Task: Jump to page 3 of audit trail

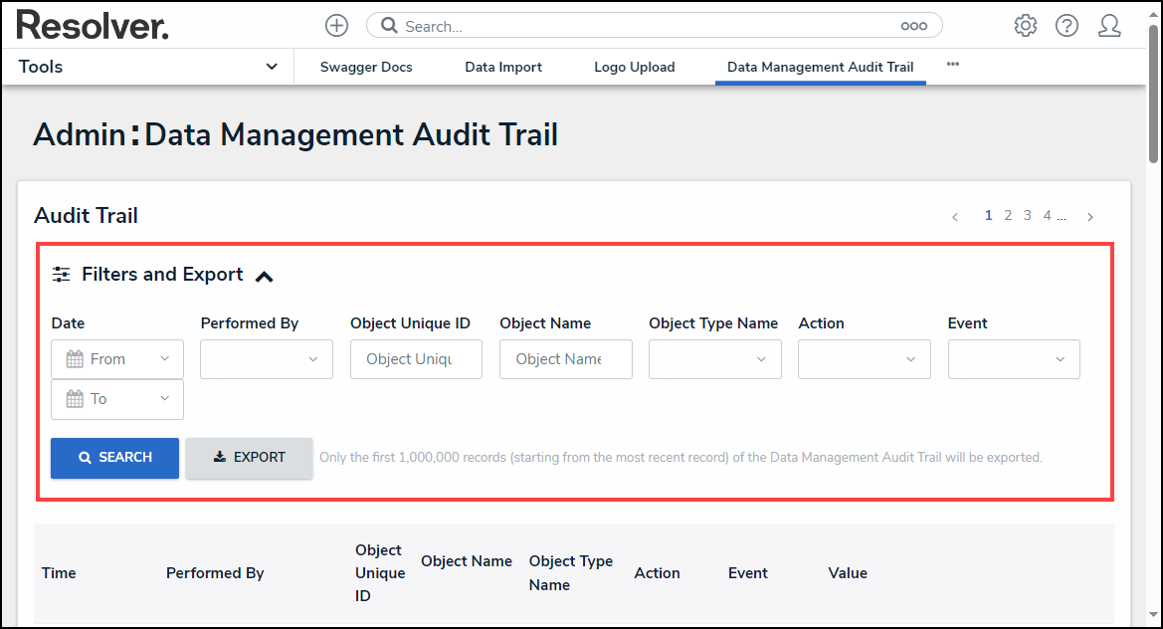Action: 1028,216
